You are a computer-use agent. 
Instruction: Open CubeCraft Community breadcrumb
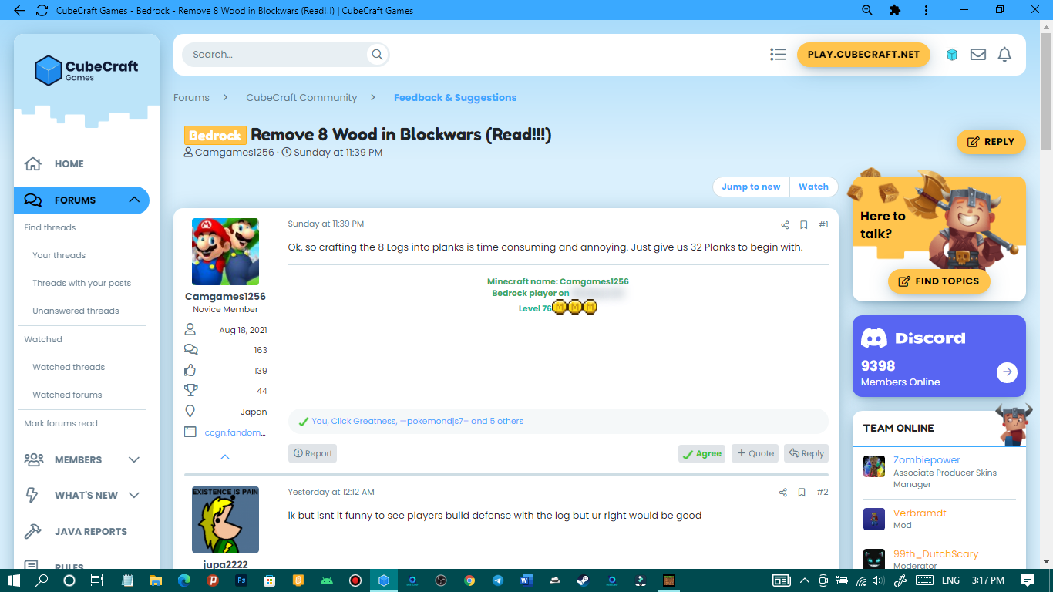[x=301, y=98]
